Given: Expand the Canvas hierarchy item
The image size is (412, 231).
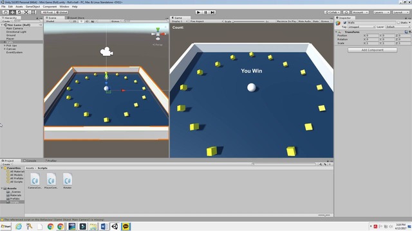Looking at the screenshot, I should pos(5,49).
